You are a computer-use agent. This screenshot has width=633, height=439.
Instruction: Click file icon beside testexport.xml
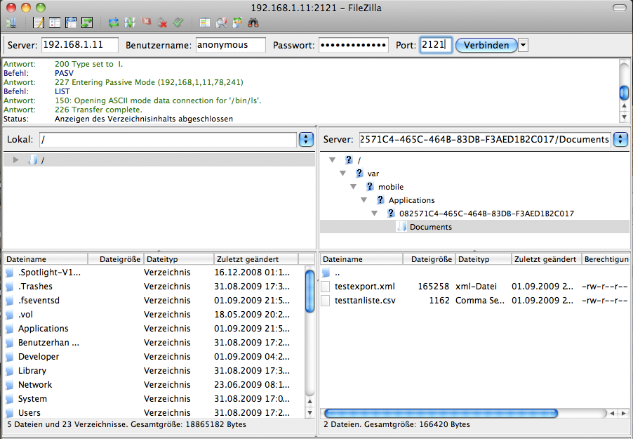click(326, 287)
